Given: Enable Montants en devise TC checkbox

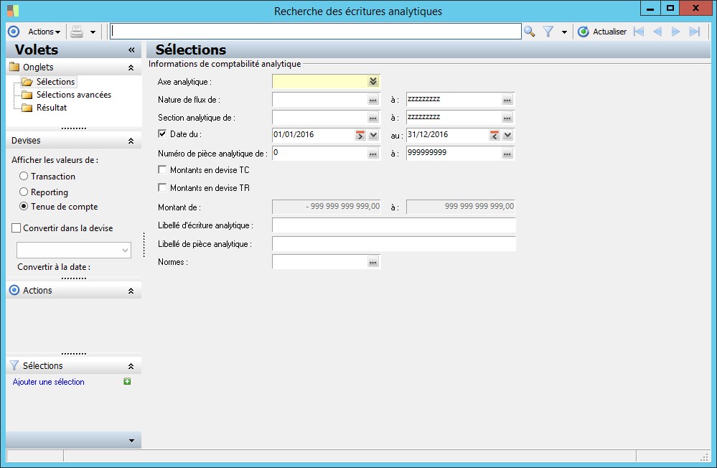Looking at the screenshot, I should click(162, 169).
